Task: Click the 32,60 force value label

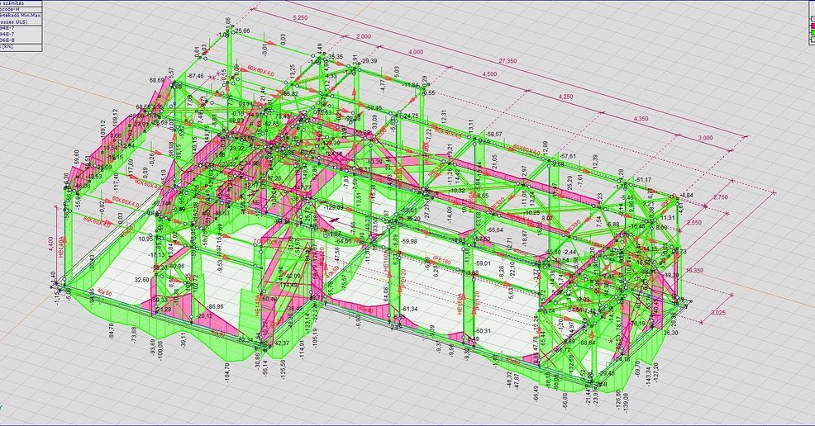Action: pyautogui.click(x=141, y=280)
